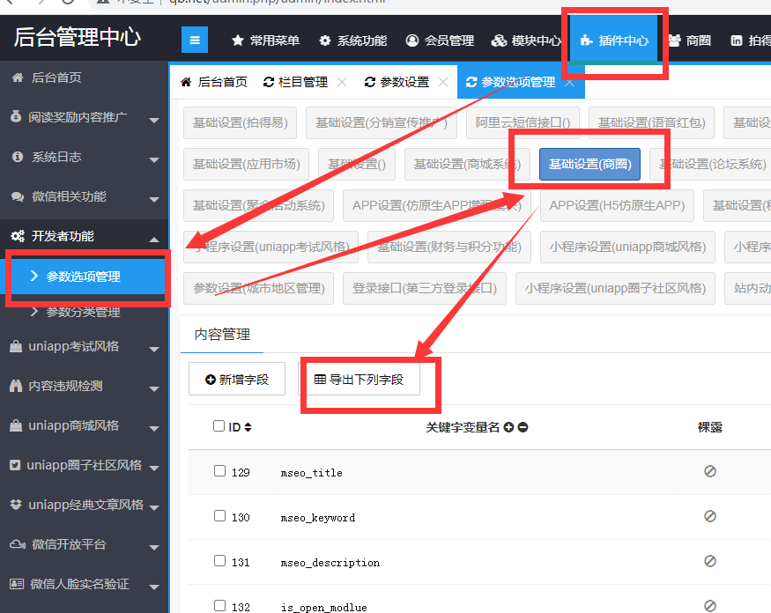Screen dimensions: 771x613
Task: Close the 参数设置 tab
Action: (443, 82)
